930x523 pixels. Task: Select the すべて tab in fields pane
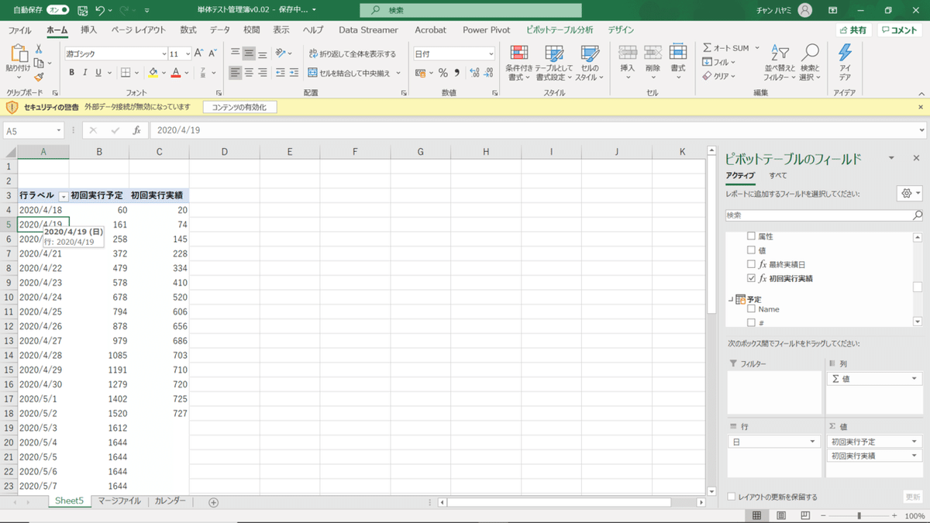click(x=778, y=176)
